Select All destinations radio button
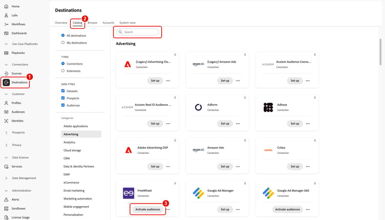Screen dimensions: 385x220 [x=63, y=35]
